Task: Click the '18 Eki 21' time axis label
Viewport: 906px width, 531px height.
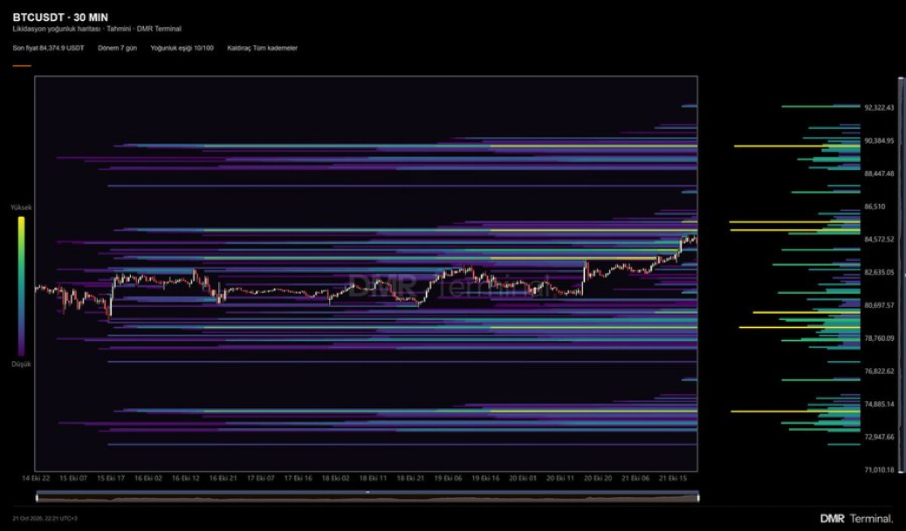Action: (x=410, y=479)
